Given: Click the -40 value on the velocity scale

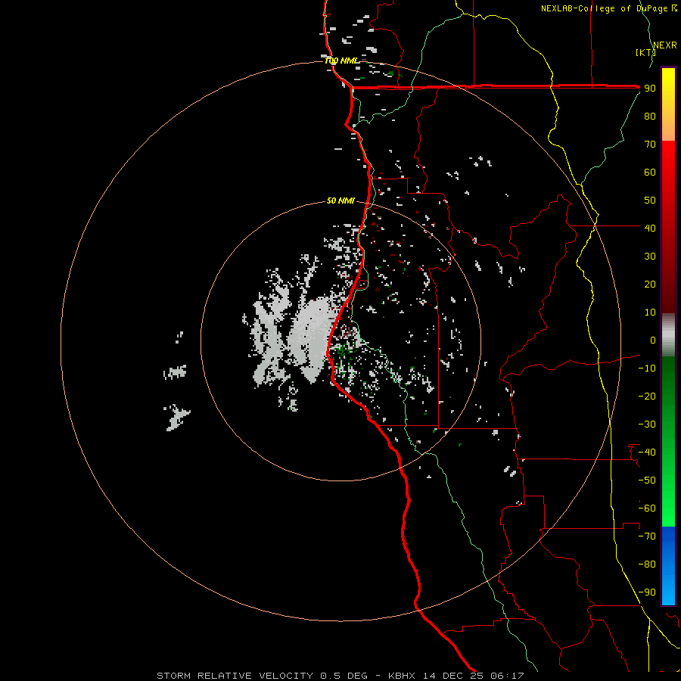Looking at the screenshot, I should coord(647,452).
